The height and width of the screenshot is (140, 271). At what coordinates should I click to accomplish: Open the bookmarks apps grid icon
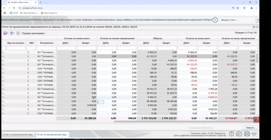point(5,13)
